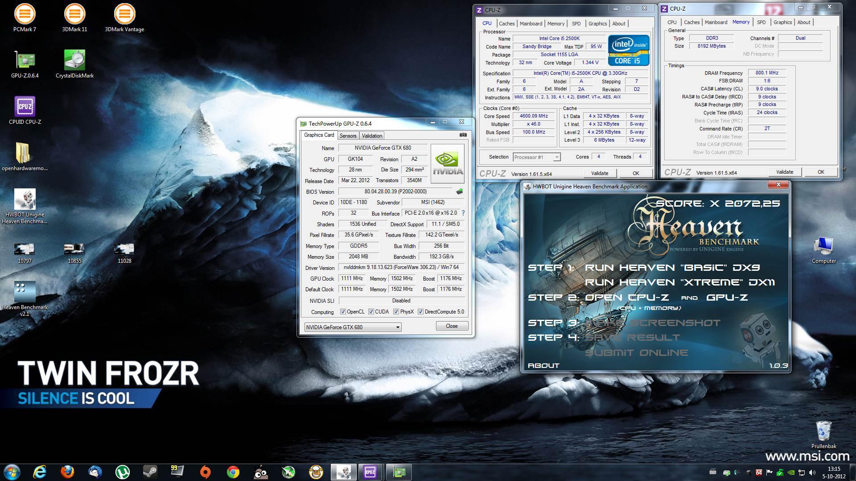Click the 10855 screenshot file on desktop
The width and height of the screenshot is (856, 481).
point(74,253)
